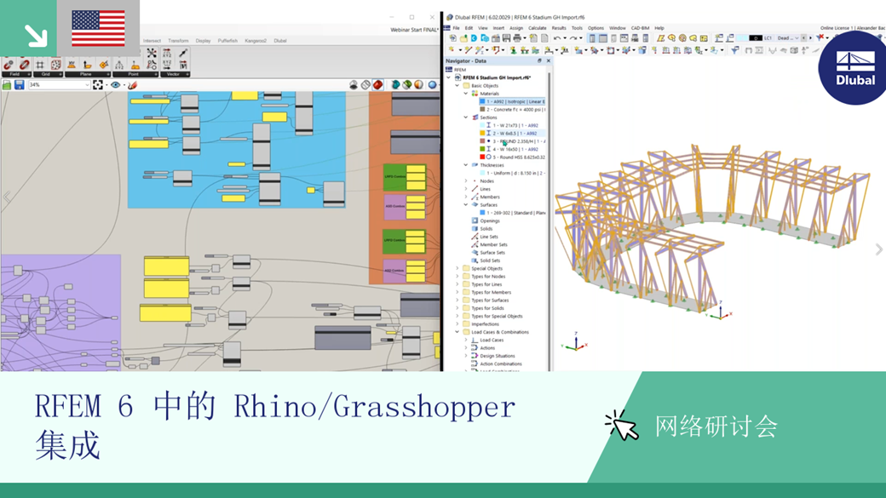This screenshot has height=498, width=886.
Task: Expand the Members tree node
Action: (x=466, y=197)
